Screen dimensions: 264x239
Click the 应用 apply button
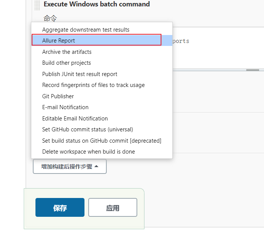(x=113, y=208)
